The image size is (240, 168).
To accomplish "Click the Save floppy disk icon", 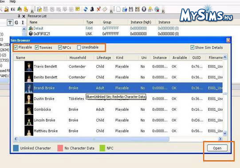I will tap(131, 9).
